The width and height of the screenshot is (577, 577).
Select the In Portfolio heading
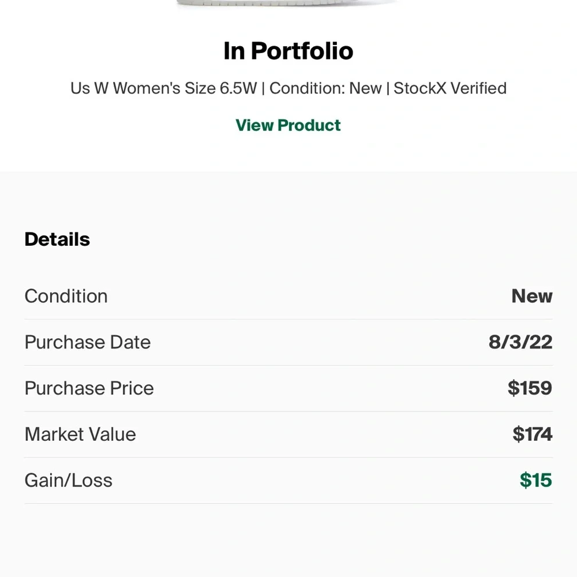pos(288,51)
